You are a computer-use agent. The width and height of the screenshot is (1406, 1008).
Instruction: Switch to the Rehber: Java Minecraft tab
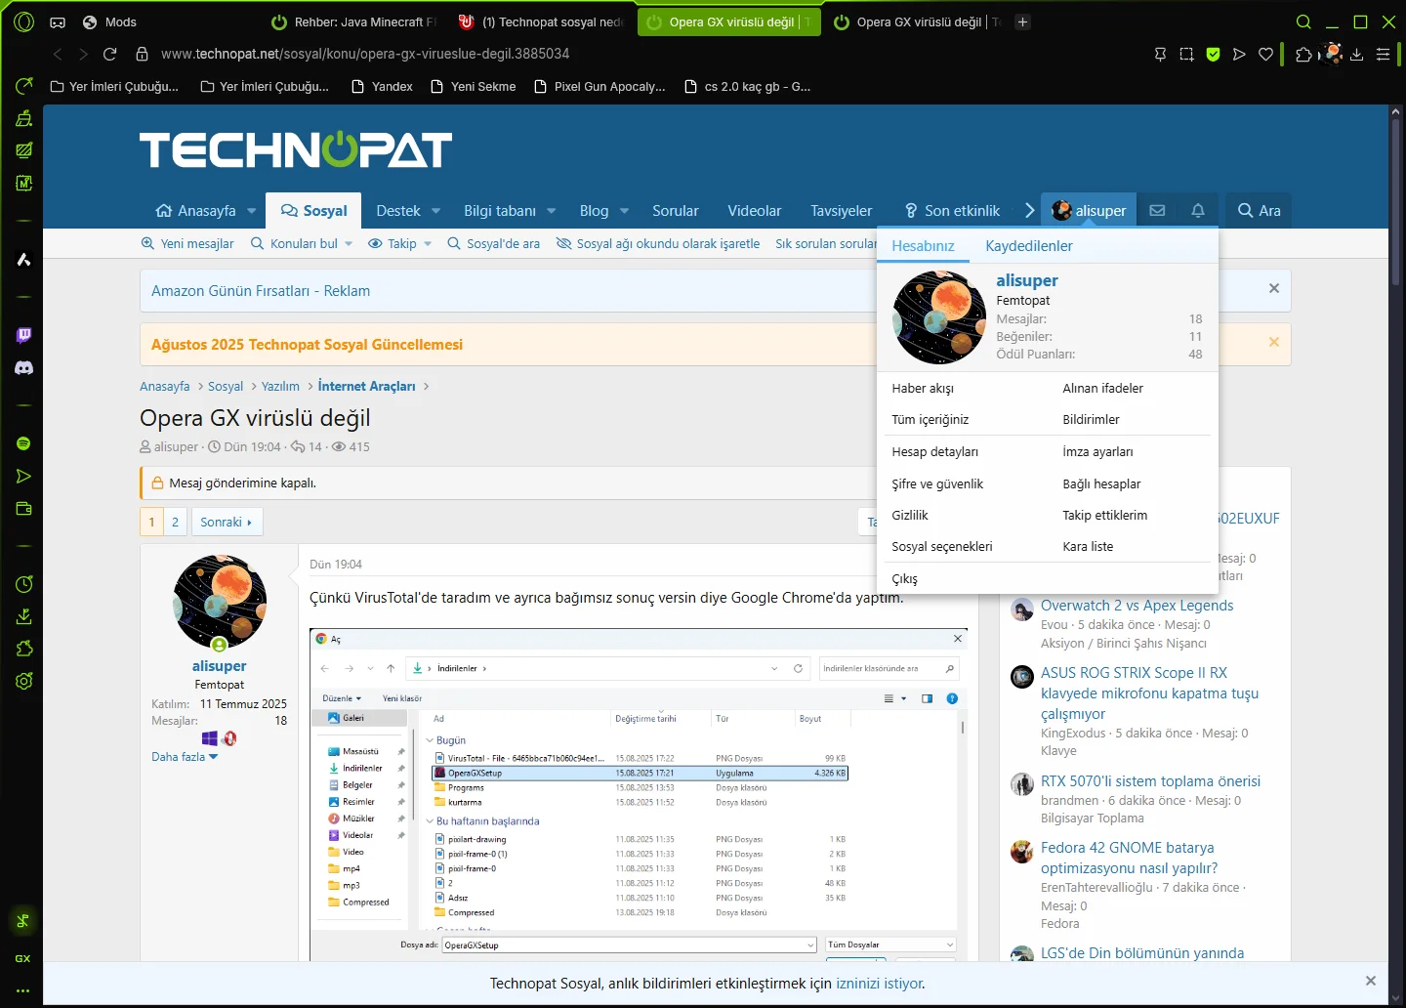pyautogui.click(x=353, y=21)
